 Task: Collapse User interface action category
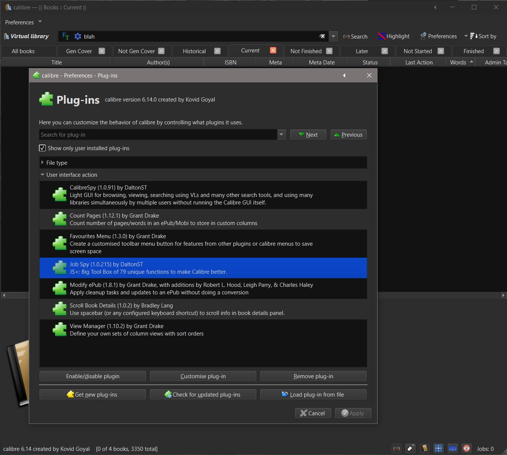pyautogui.click(x=42, y=175)
